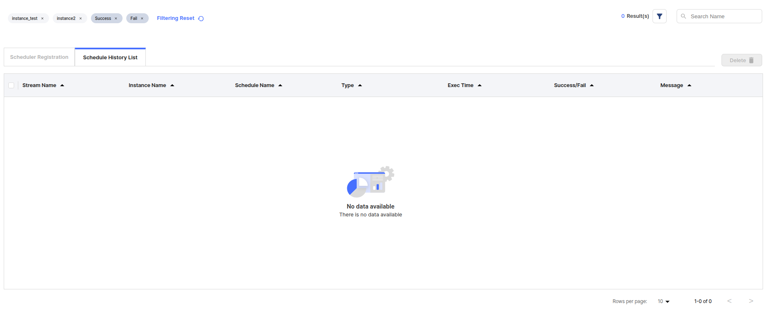Sort by Instance Name arrow
768x313 pixels.
(x=172, y=85)
